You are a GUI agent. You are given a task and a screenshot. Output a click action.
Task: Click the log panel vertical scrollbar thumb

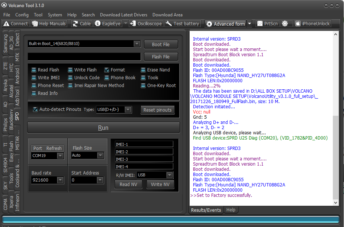(x=335, y=157)
